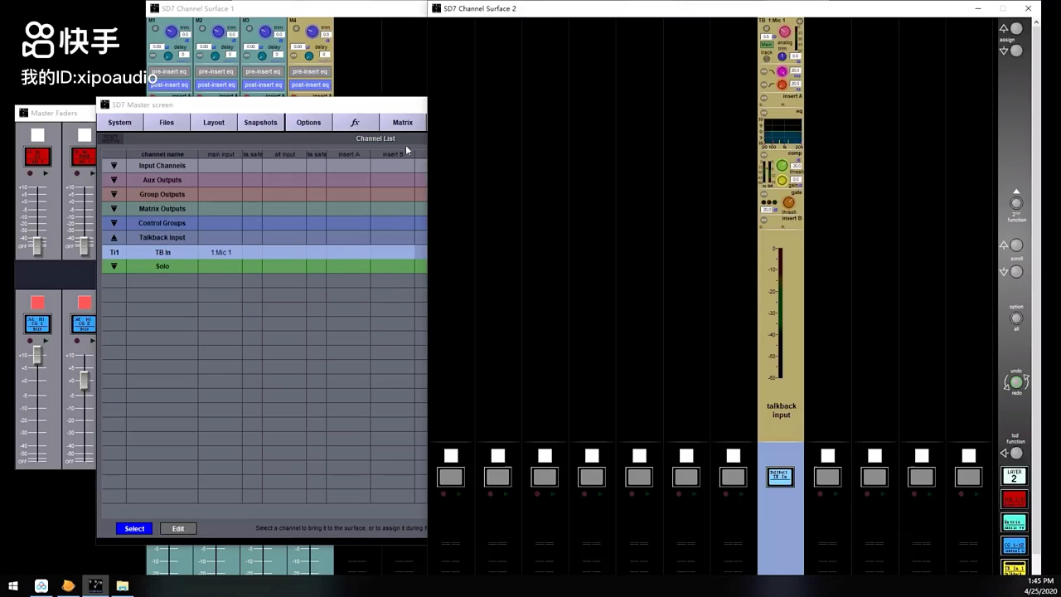Screen dimensions: 1061x597
Task: Toggle M1 pre-insert eq in Channel Surface 1
Action: coord(169,71)
